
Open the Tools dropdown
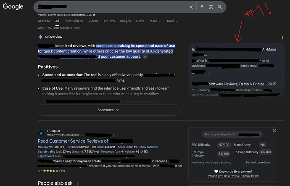click(172, 21)
